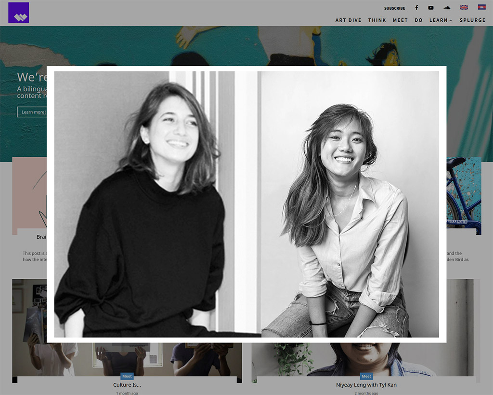Open the LEARN chevron arrow
The height and width of the screenshot is (395, 493).
[x=451, y=21]
